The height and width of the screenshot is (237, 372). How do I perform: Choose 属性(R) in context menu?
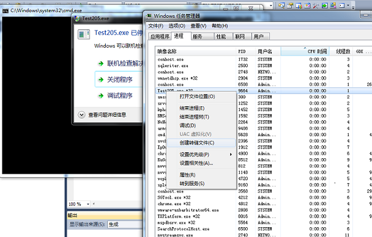click(x=202, y=175)
